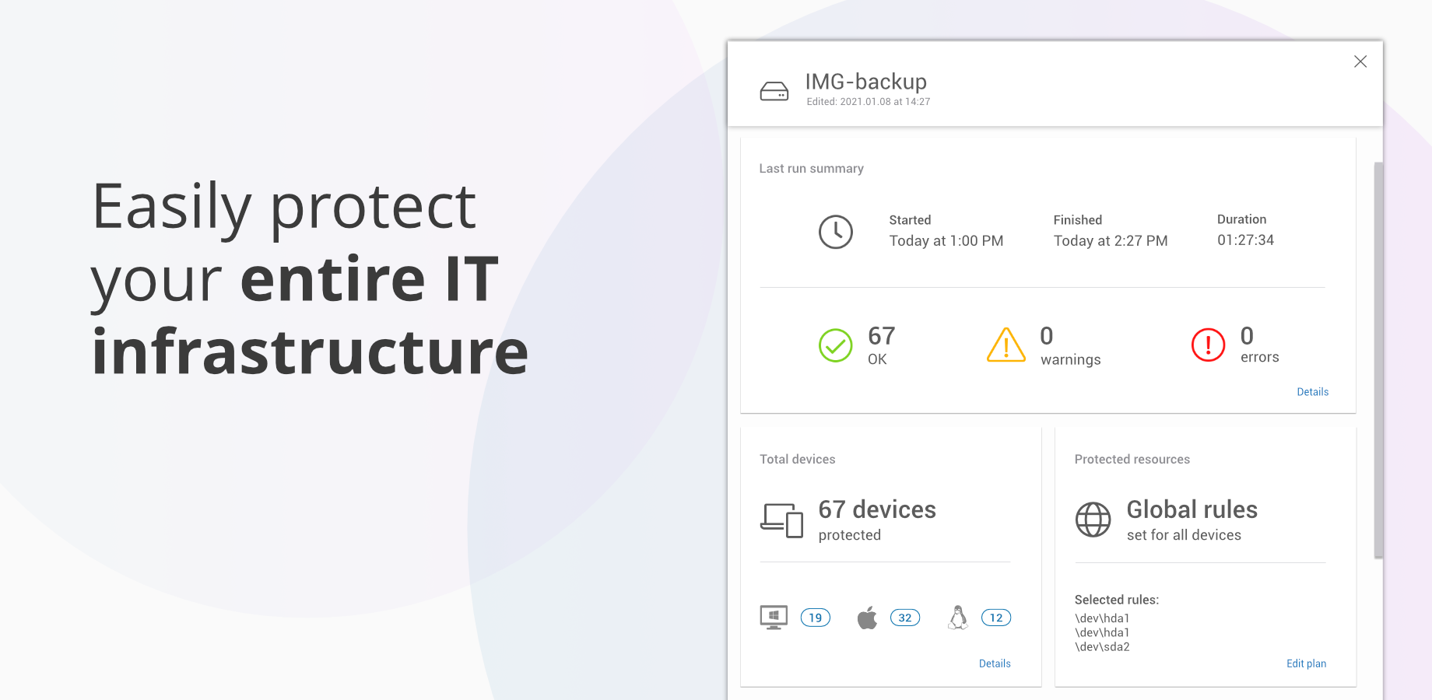Click the backup drive icon
The height and width of the screenshot is (700, 1432).
(x=774, y=92)
